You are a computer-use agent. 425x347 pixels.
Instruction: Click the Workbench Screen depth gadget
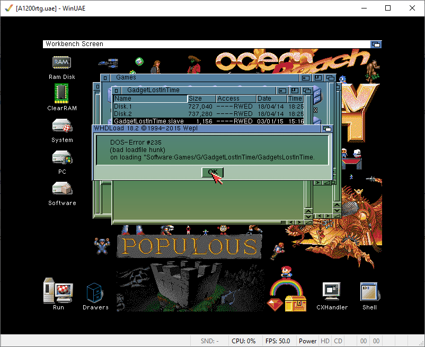click(376, 45)
